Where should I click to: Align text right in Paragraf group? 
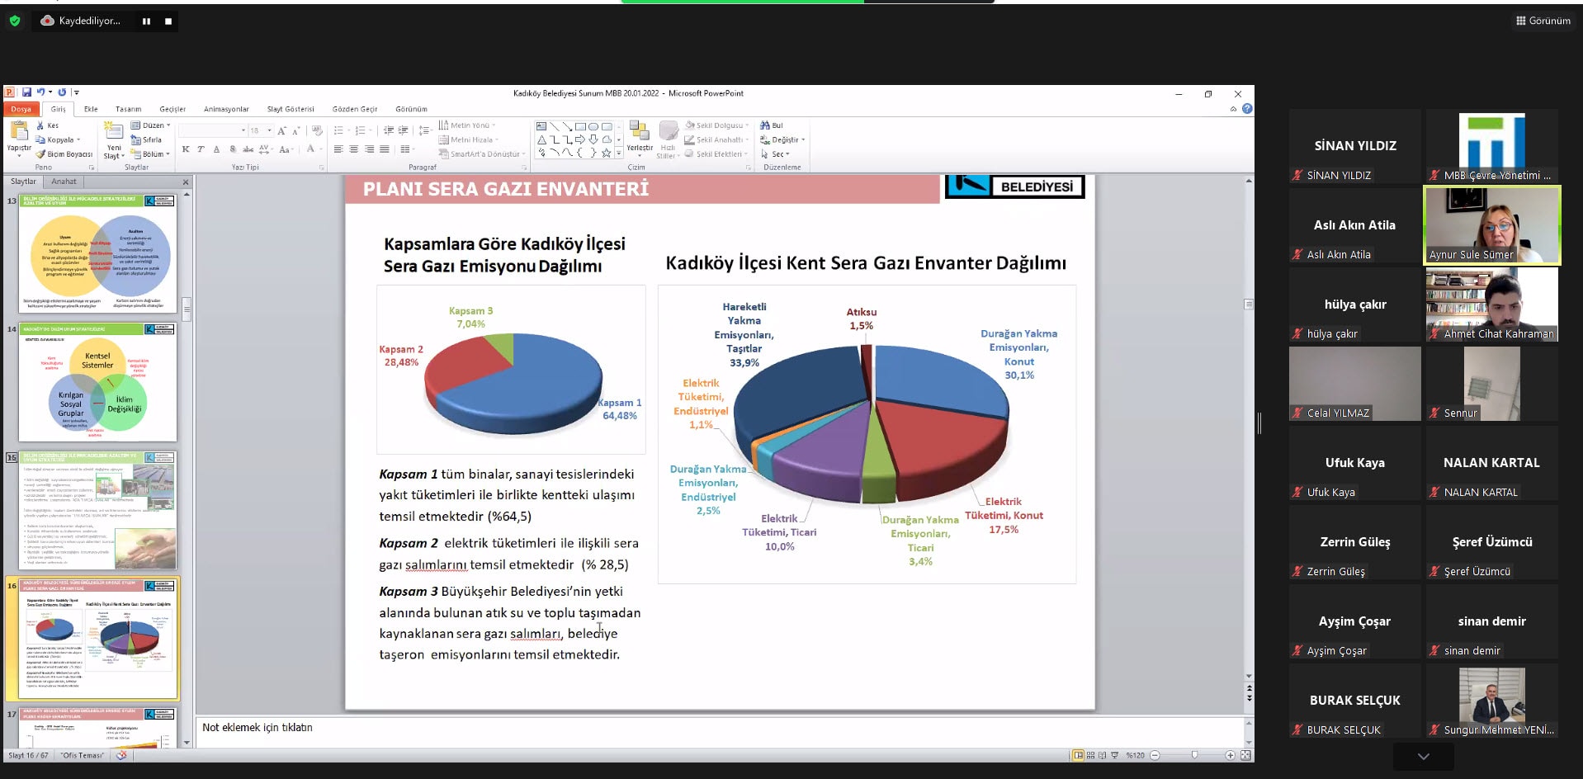(x=369, y=149)
